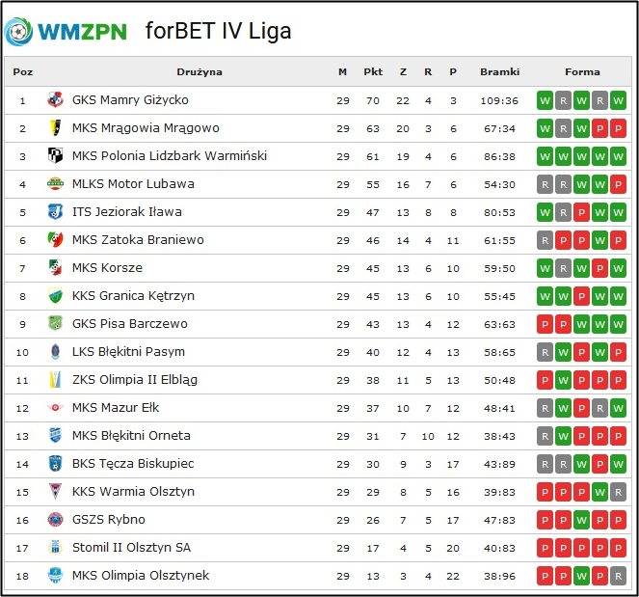Click the Drużyna column header
This screenshot has width=639, height=597.
coord(200,71)
